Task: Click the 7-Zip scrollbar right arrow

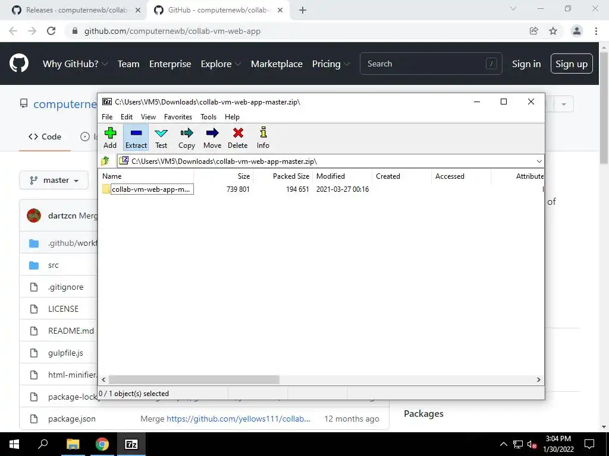Action: click(x=539, y=379)
